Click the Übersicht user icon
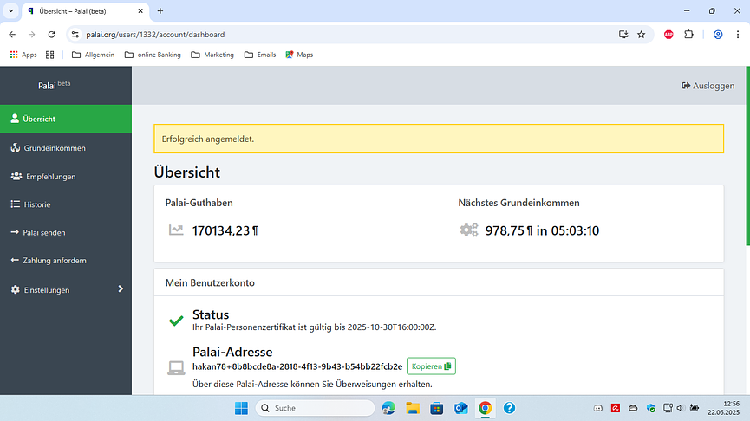Viewport: 750px width, 421px height. (15, 119)
